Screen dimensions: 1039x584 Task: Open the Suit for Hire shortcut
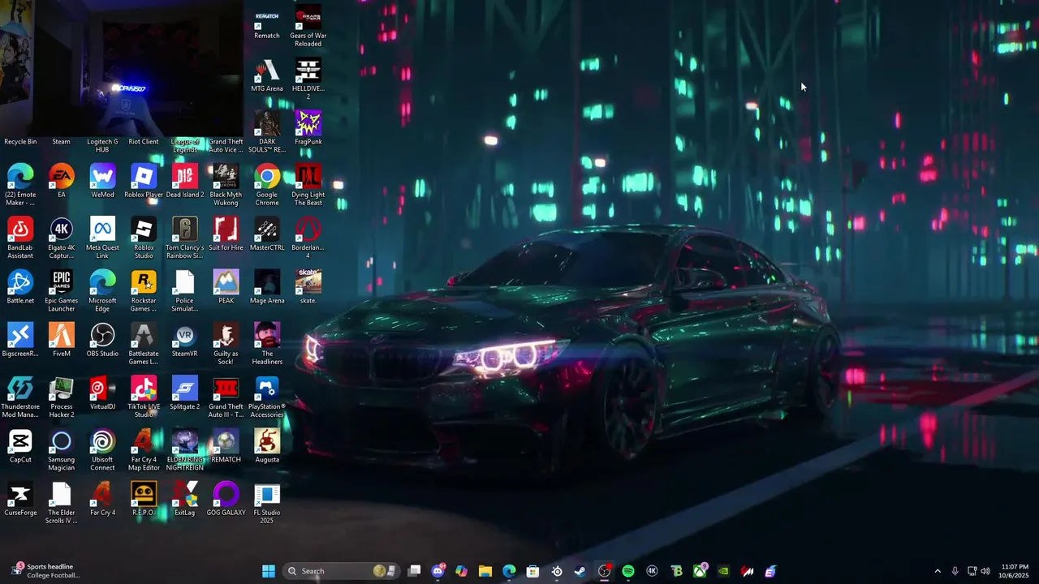coord(226,234)
